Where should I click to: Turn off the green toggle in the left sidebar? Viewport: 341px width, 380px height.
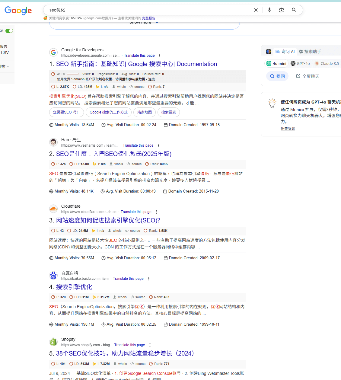[9, 31]
